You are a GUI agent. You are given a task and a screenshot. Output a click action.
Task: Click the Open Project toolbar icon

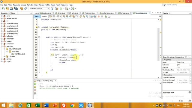pyautogui.click(x=11, y=9)
